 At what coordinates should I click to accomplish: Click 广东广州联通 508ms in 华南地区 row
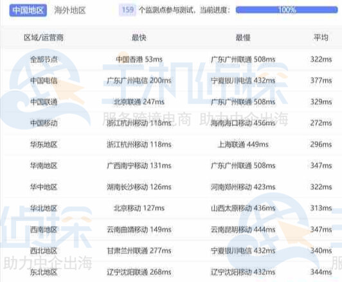[x=243, y=166]
